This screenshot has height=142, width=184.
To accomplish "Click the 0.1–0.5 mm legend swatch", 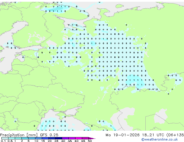I will click(x=5, y=138).
